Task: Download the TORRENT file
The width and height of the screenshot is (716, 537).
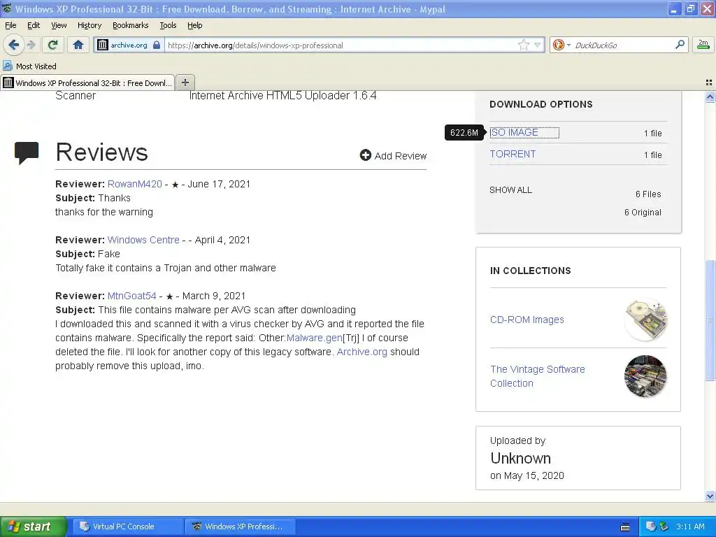Action: [x=513, y=154]
